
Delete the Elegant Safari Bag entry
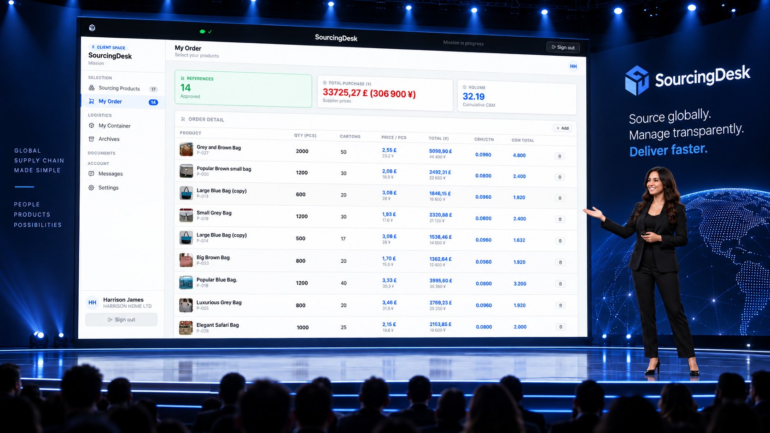[560, 327]
